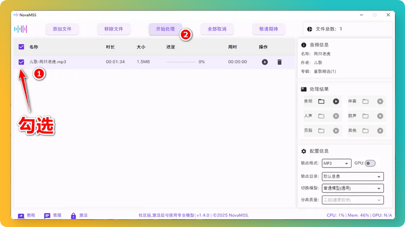Click the NovaMSS waveform logo
This screenshot has height=227, width=405.
tap(21, 29)
